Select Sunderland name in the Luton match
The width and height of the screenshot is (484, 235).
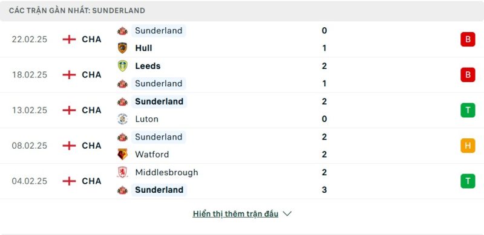[x=159, y=101]
